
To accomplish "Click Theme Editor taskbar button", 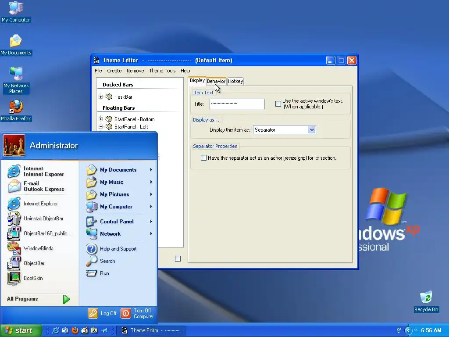I will click(x=151, y=330).
